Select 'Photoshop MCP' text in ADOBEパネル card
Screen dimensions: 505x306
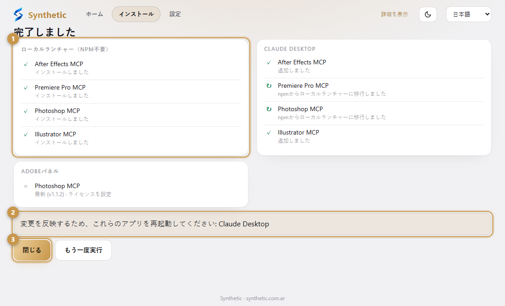click(x=57, y=186)
